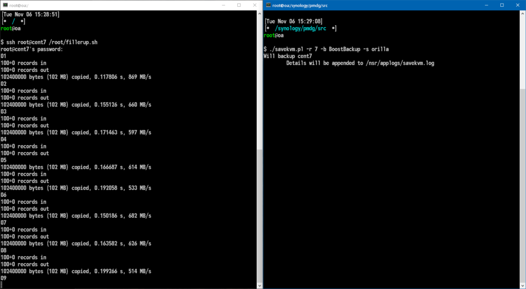This screenshot has width=526, height=289.
Task: Maximize the root@oa:/synology/pmdg/src window
Action: tap(502, 5)
